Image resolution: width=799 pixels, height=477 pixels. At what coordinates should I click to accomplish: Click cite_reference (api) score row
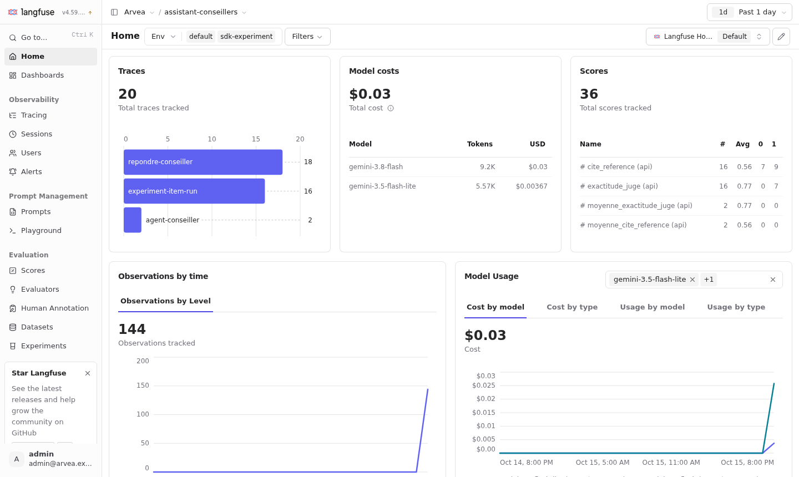681,167
